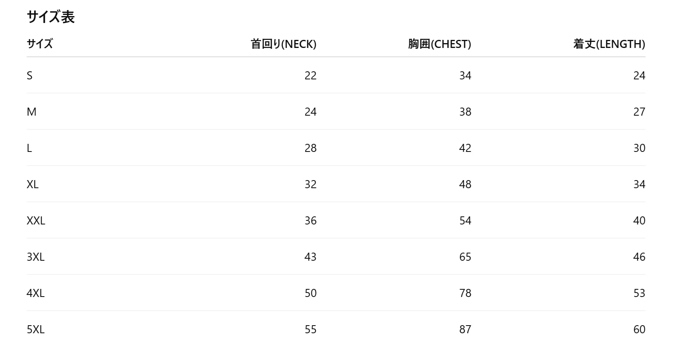The image size is (685, 355).
Task: Select the S size row label
Action: pos(29,75)
